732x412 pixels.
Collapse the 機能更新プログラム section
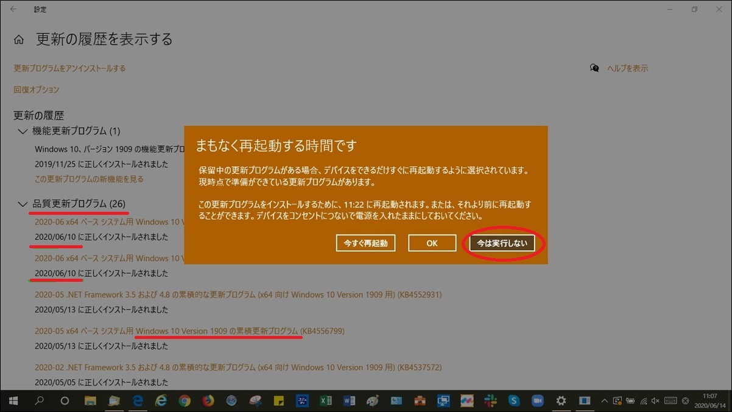point(23,131)
